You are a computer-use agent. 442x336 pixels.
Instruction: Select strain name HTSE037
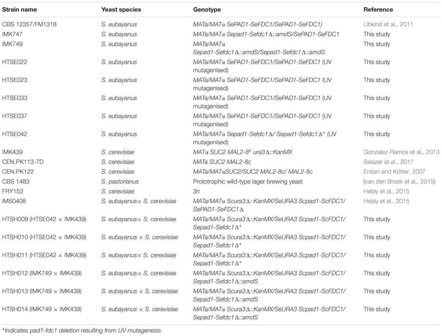pyautogui.click(x=15, y=116)
